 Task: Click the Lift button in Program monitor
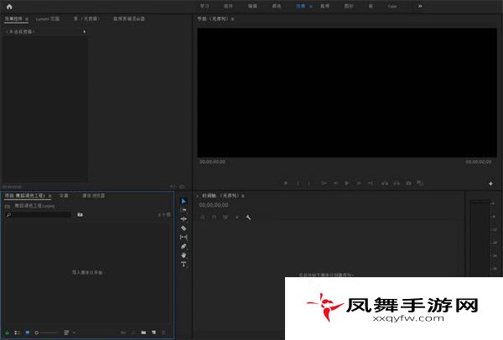click(384, 183)
